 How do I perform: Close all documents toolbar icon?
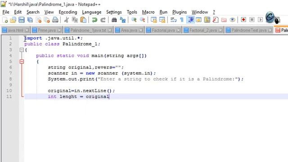(47, 20)
